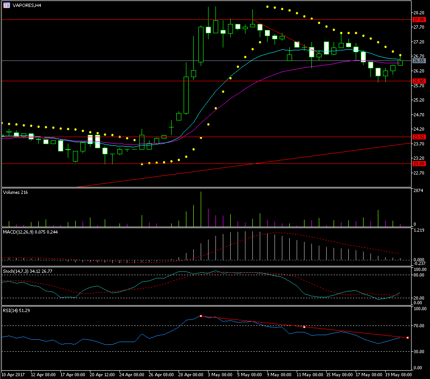
Task: Click the tallest volume bar in Volumes panel
Action: [x=201, y=209]
